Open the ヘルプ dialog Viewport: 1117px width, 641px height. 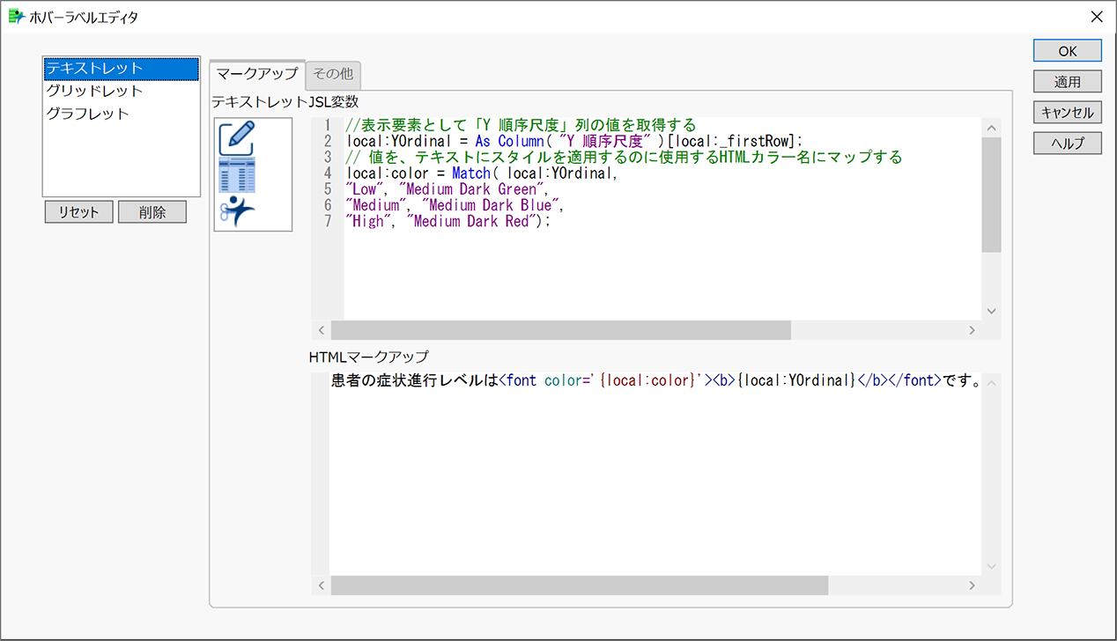click(1067, 143)
